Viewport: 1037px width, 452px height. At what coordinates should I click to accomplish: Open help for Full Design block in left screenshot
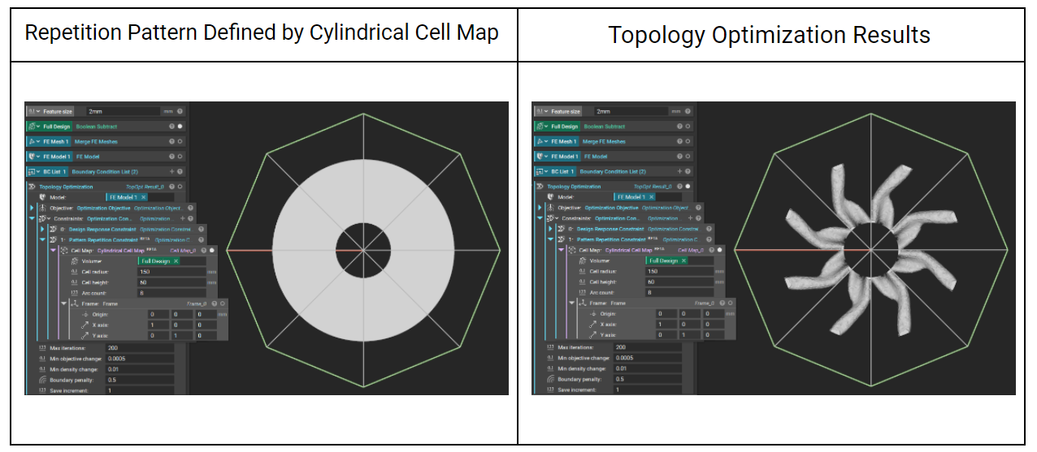coord(171,127)
